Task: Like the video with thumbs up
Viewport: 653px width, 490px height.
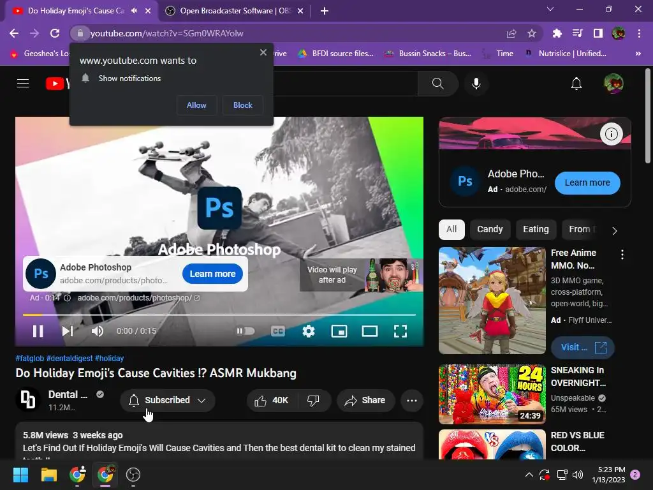Action: coord(272,401)
